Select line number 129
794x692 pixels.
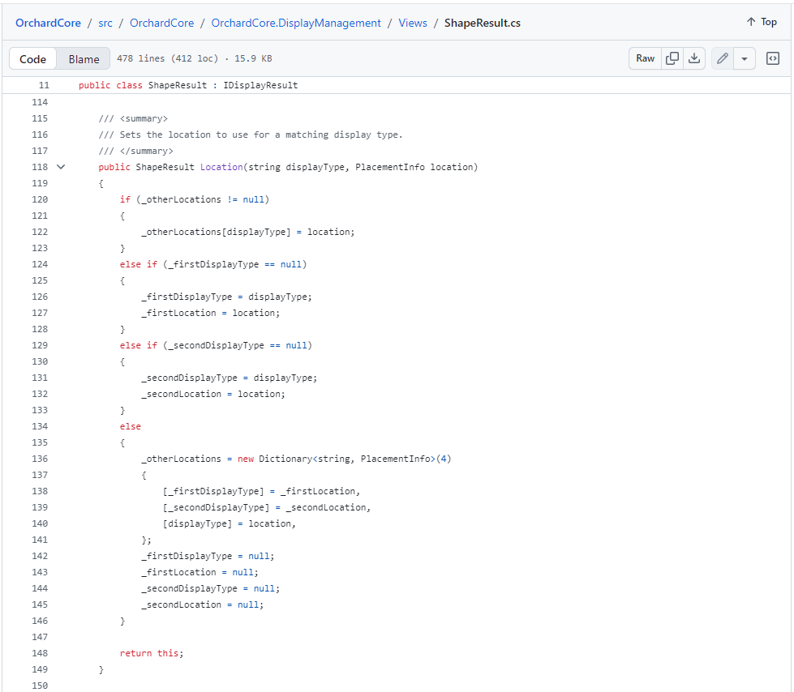click(x=40, y=345)
